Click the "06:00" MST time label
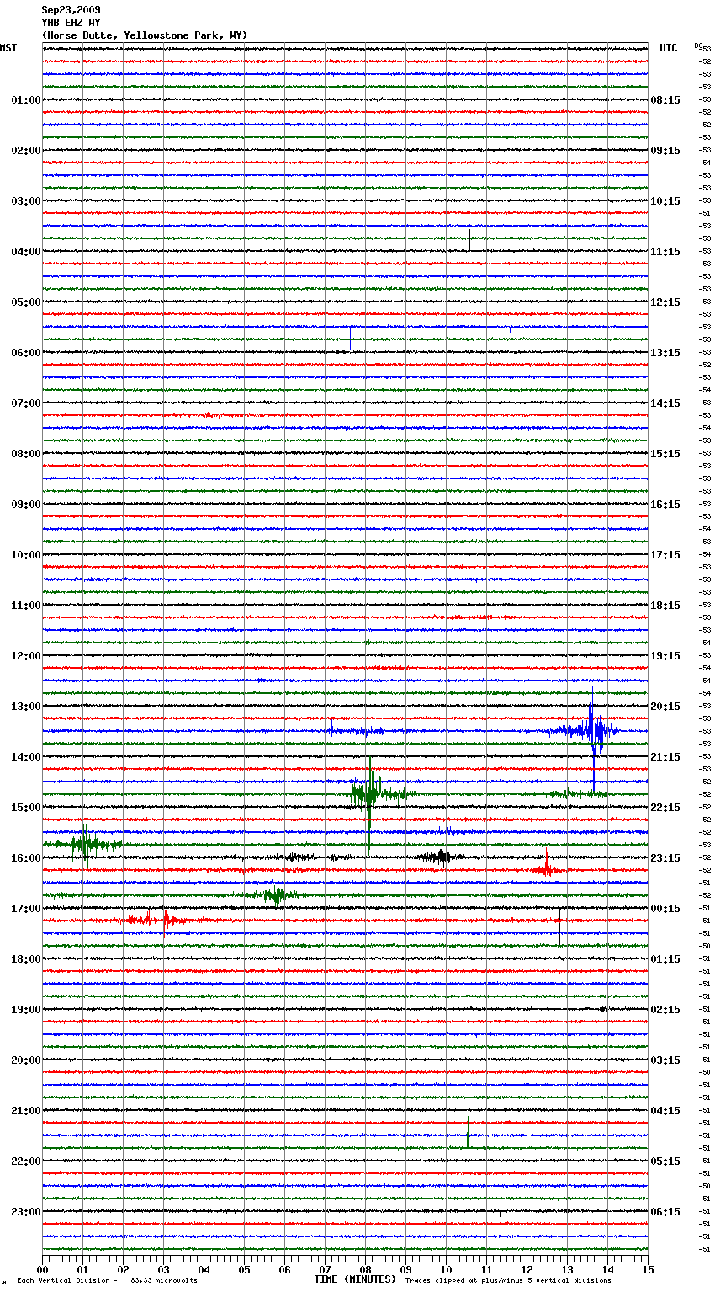Image resolution: width=715 pixels, height=1292 pixels. coord(26,353)
